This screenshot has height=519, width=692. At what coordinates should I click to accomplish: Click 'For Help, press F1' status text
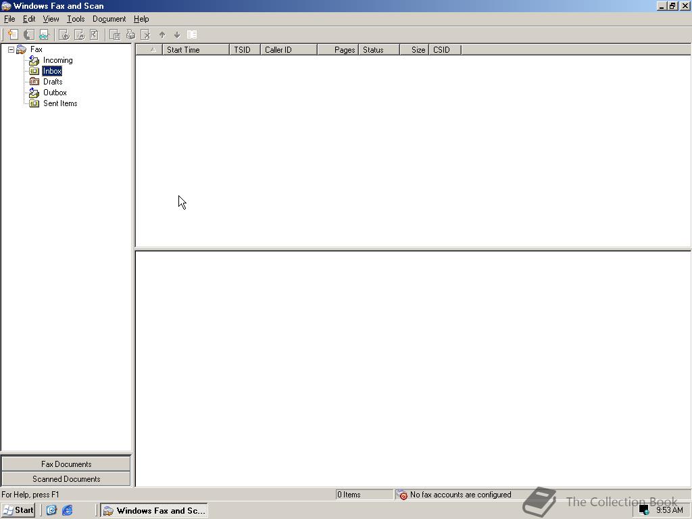point(30,495)
